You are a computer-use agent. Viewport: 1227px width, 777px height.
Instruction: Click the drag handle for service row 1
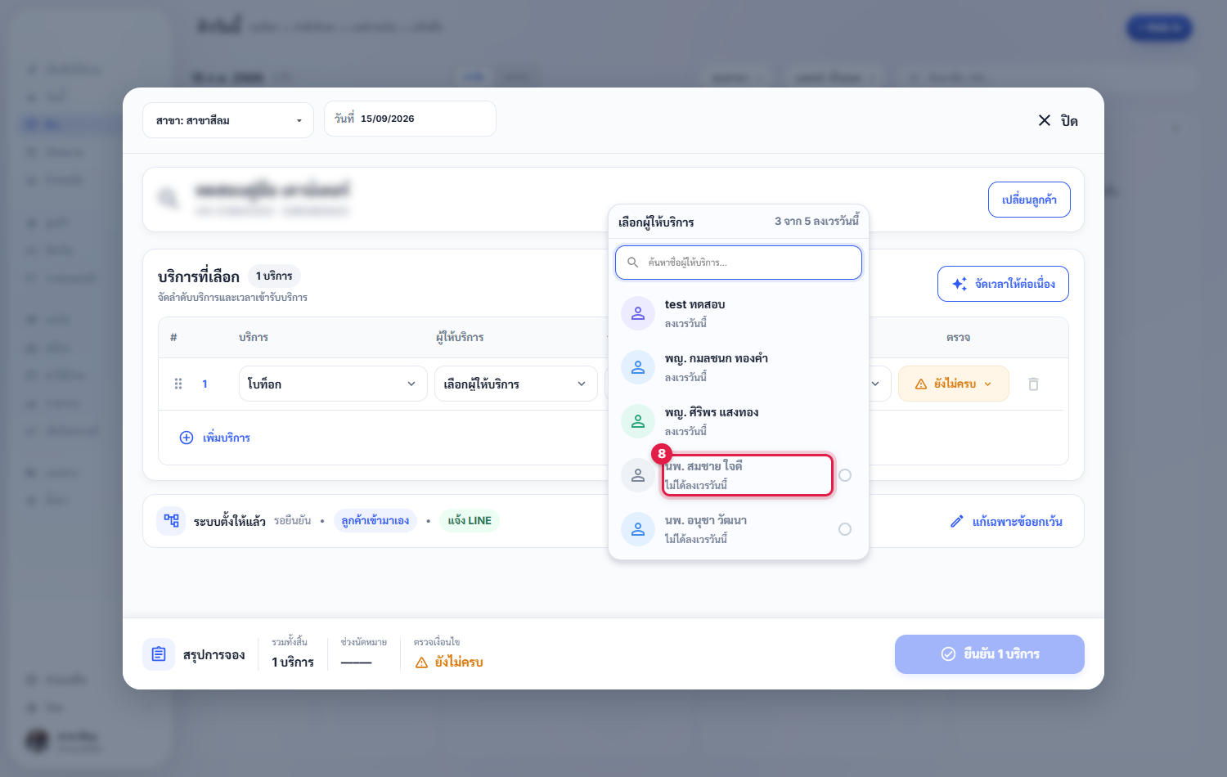point(178,384)
